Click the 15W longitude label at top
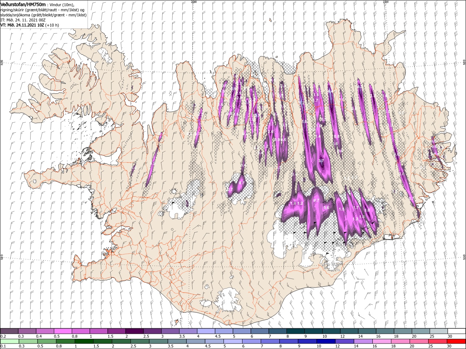The width and height of the screenshot is (466, 349). pyautogui.click(x=386, y=2)
